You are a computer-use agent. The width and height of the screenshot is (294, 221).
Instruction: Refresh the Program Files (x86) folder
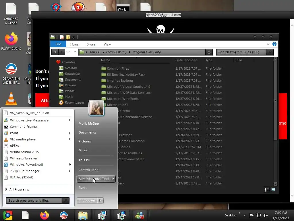tap(209, 52)
